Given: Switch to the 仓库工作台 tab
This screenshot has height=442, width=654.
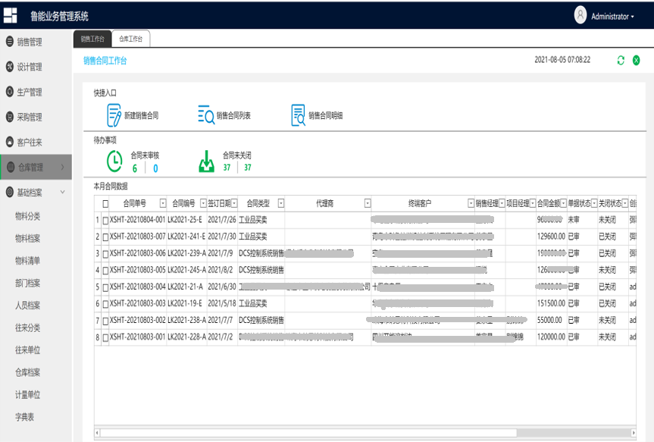Looking at the screenshot, I should pos(130,39).
